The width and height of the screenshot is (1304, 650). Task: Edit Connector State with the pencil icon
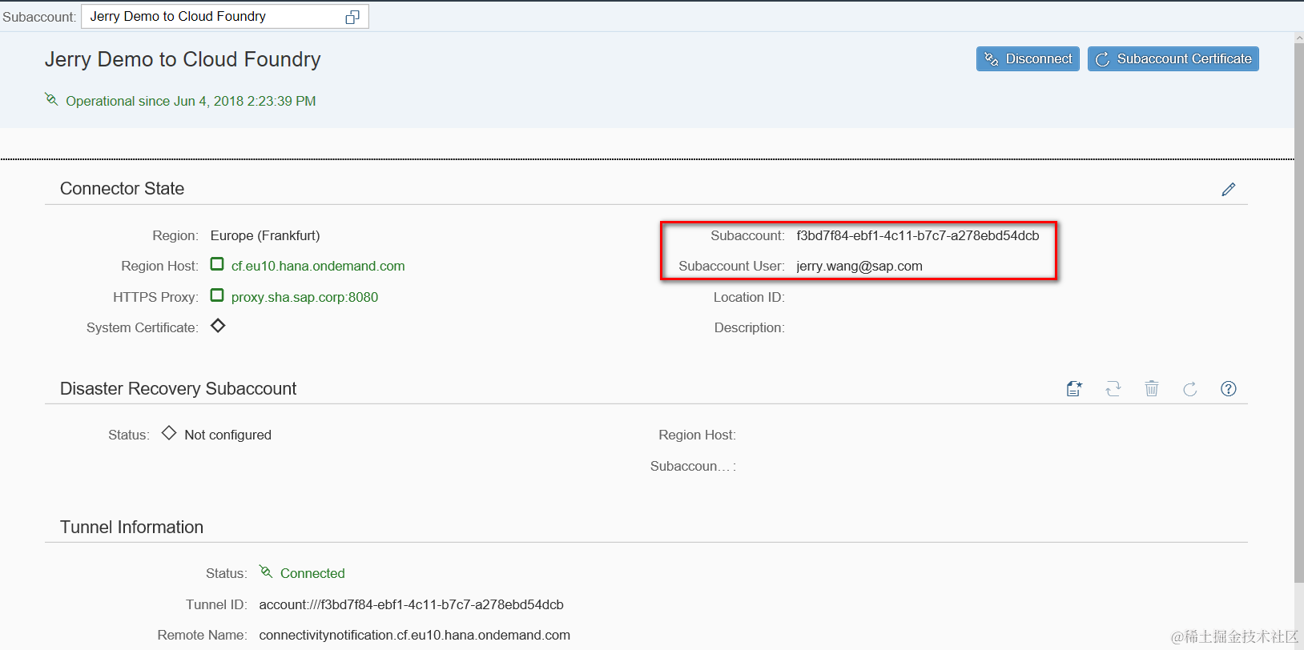click(x=1229, y=189)
